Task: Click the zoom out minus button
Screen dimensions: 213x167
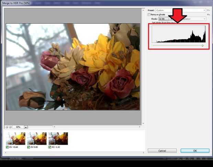Action: [x=7, y=127]
